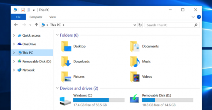Image resolution: width=212 pixels, height=110 pixels.
Task: Expand the Quick access tree node
Action: coord(14,36)
